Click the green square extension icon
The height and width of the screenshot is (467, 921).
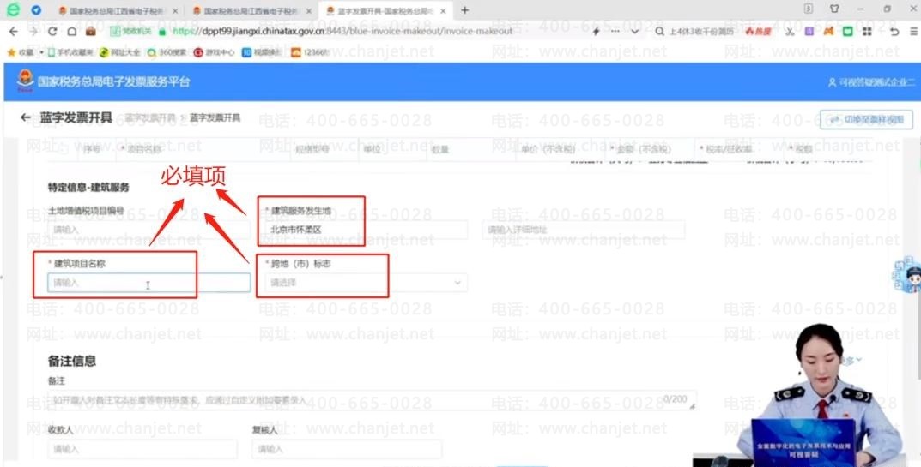pos(847,31)
